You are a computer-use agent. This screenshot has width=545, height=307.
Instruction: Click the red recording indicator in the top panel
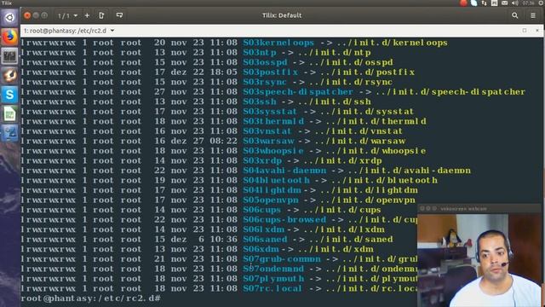tap(463, 3)
